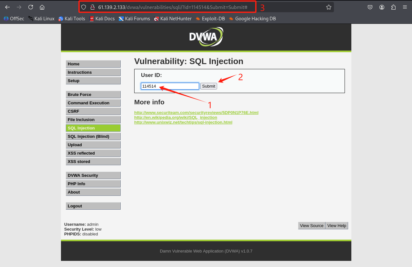Open the Setup menu item
This screenshot has width=412, height=267.
(93, 81)
